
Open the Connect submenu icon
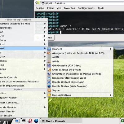[x=49, y=49]
